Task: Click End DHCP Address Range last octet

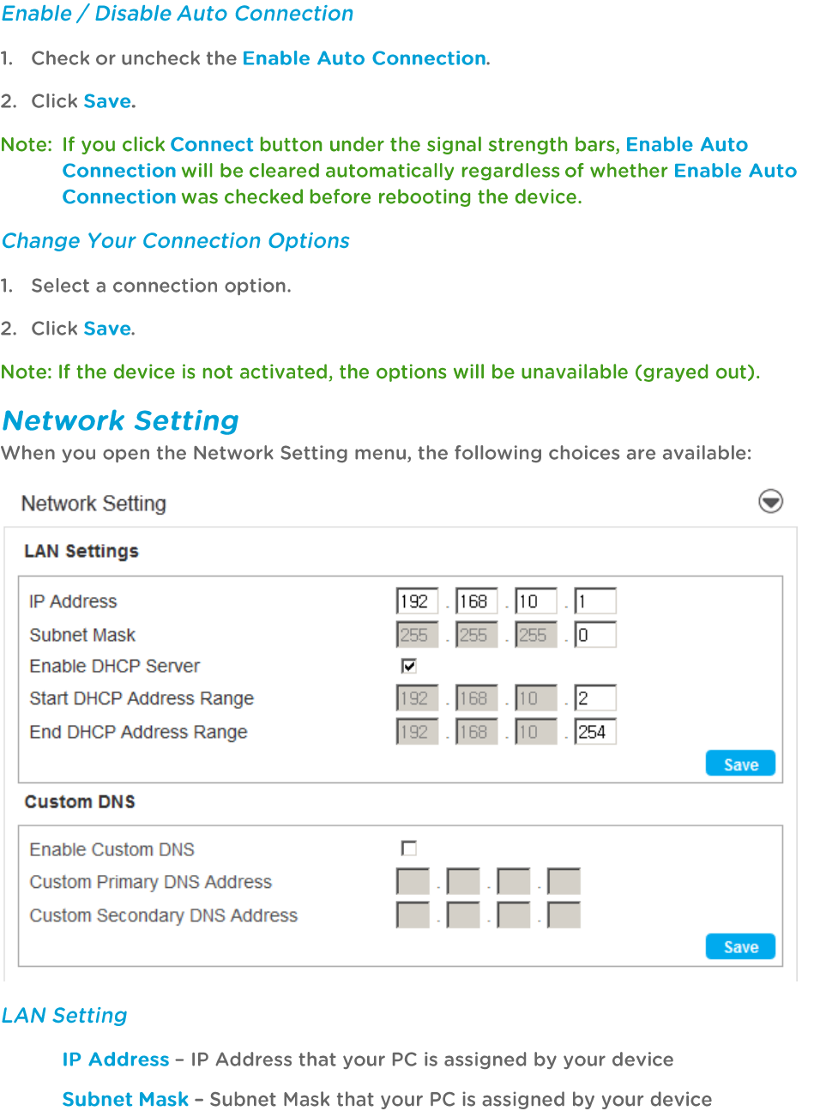Action: pyautogui.click(x=595, y=732)
